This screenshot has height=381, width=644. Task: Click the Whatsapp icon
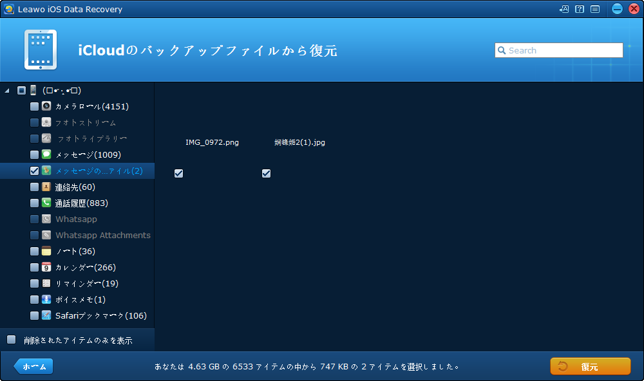point(46,219)
